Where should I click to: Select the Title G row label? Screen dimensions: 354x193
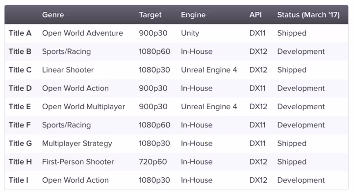tap(20, 144)
